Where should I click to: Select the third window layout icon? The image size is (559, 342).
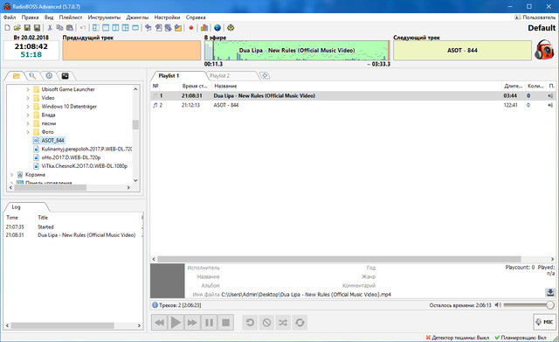(115, 27)
